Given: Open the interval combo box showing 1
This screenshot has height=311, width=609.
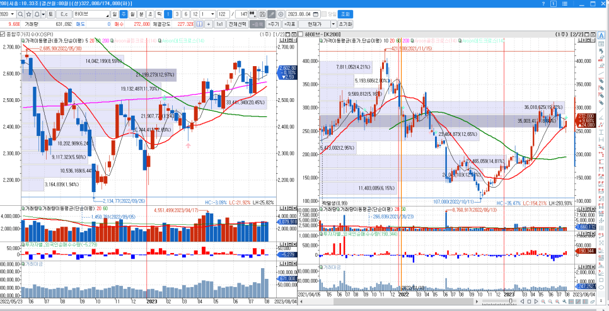Looking at the screenshot, I should [x=208, y=14].
